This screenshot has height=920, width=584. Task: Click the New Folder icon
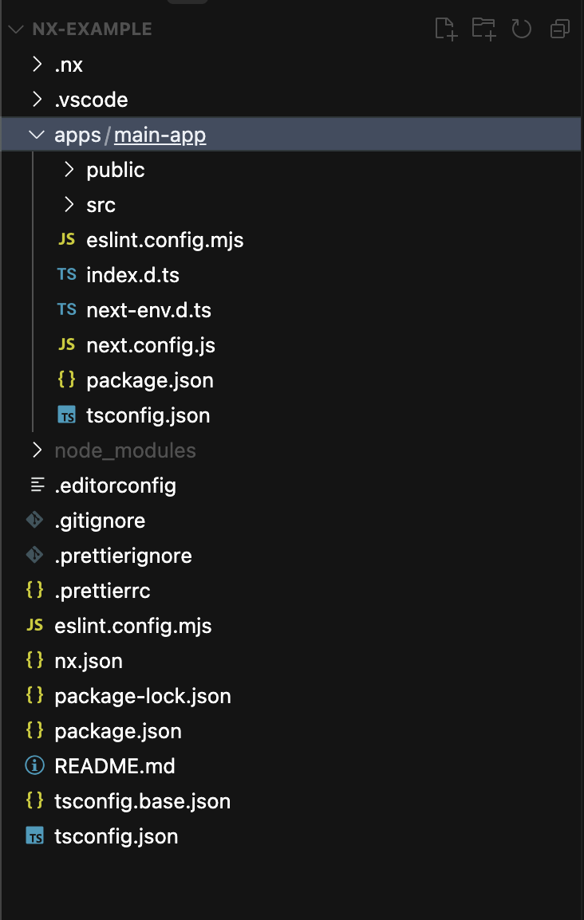(x=483, y=29)
